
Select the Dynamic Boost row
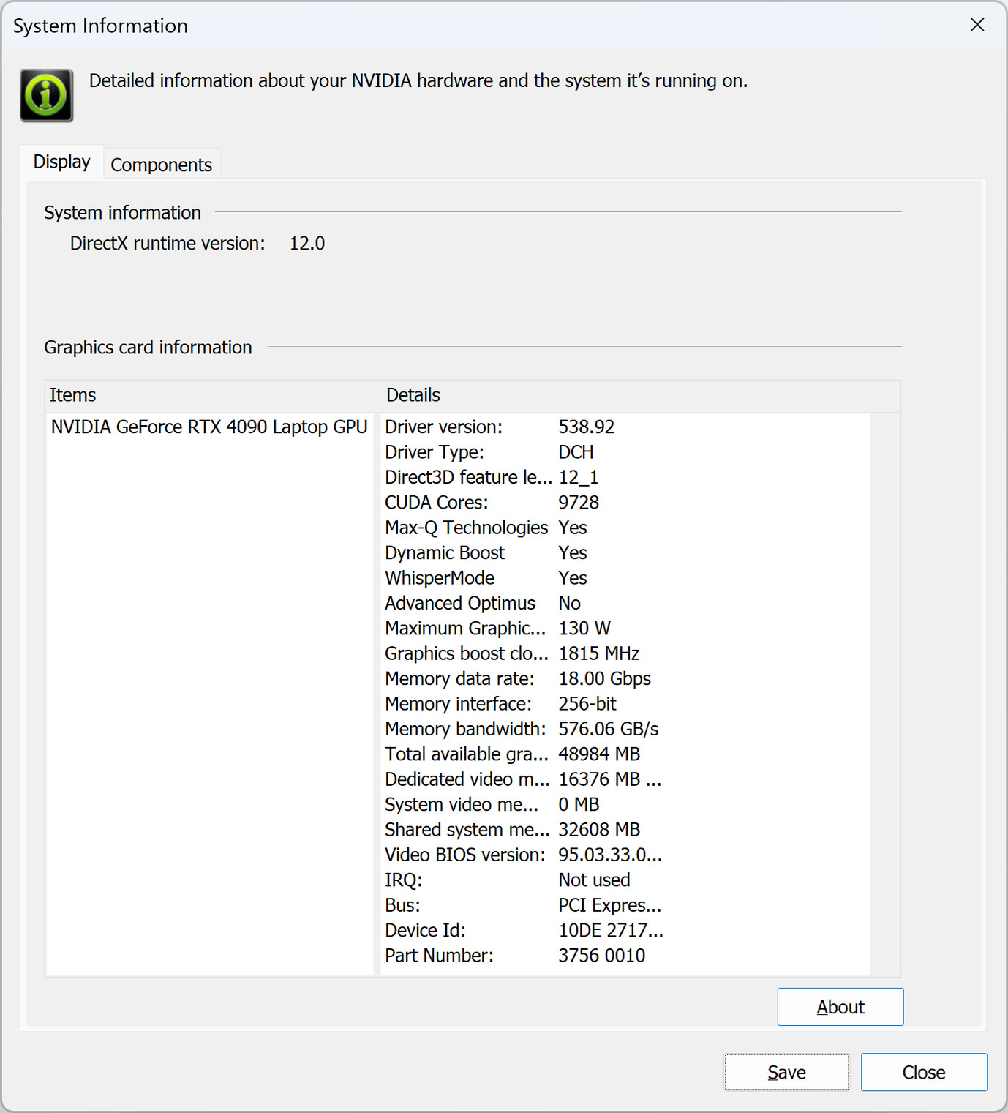click(x=625, y=552)
